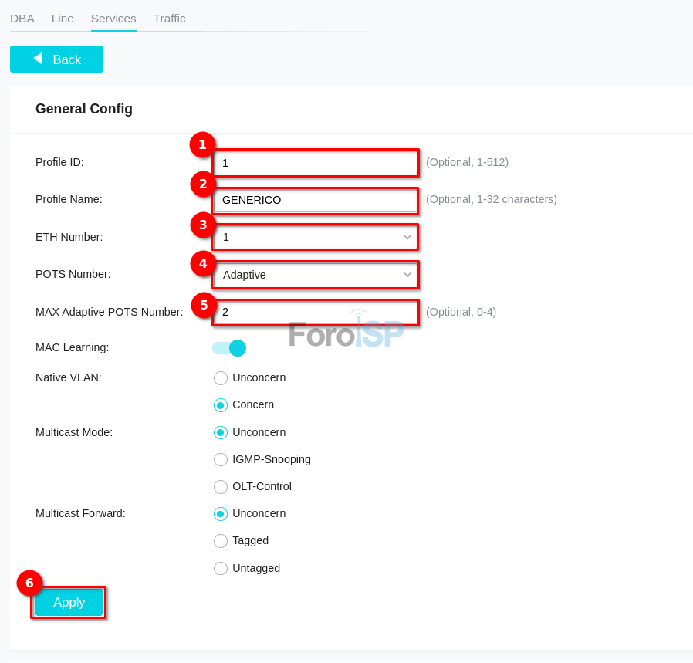Select the Services tab

pos(113,19)
